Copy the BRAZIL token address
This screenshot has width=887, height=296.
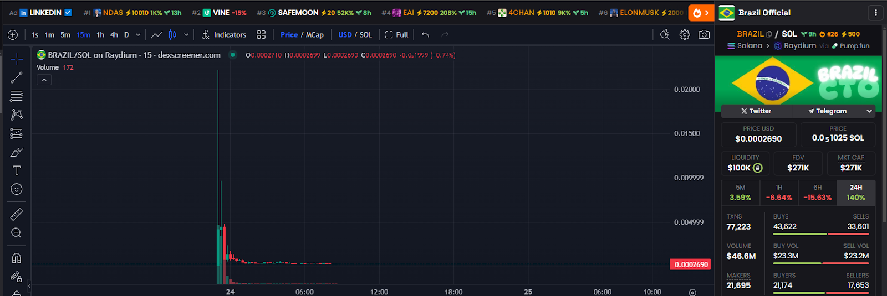click(x=769, y=34)
